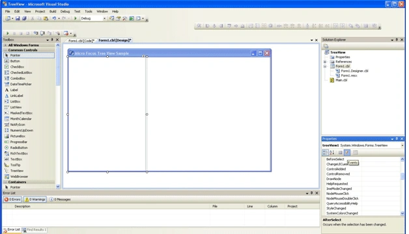Click the Solution Explorer toolbar properties icon

[x=326, y=46]
